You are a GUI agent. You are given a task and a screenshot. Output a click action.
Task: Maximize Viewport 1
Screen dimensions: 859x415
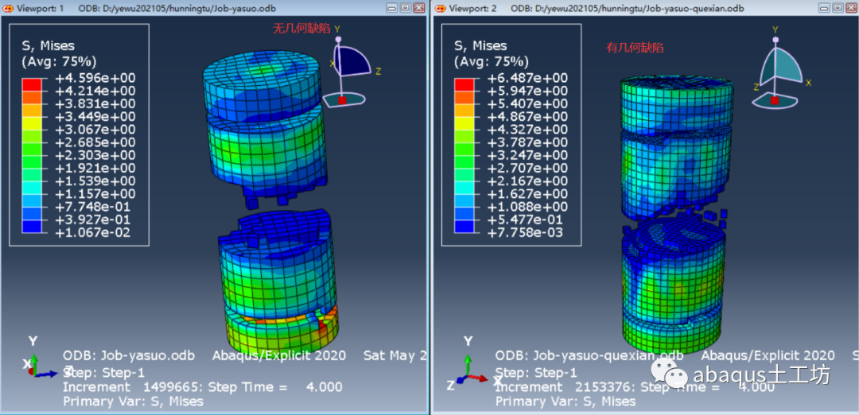pyautogui.click(x=406, y=8)
